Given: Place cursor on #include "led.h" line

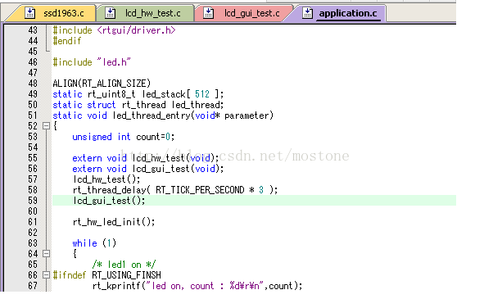Looking at the screenshot, I should coord(92,62).
